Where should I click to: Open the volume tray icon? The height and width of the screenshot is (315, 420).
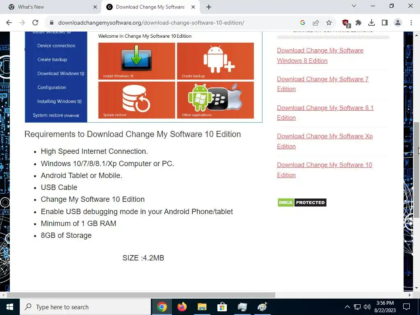tap(367, 307)
